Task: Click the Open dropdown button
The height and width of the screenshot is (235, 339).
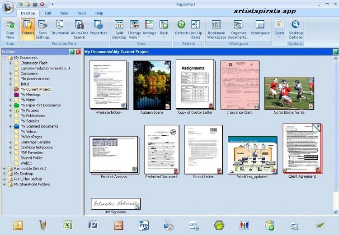Action: [279, 30]
